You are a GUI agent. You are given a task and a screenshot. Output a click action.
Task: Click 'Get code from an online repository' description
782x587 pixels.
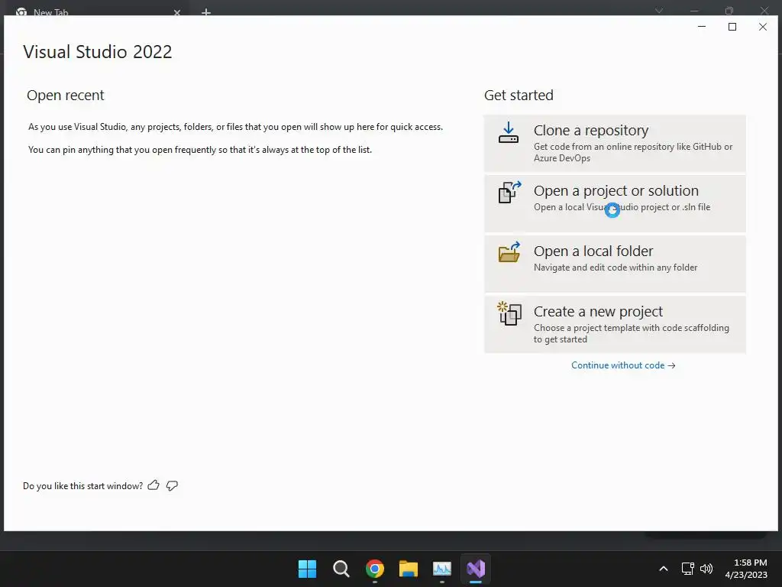click(633, 152)
